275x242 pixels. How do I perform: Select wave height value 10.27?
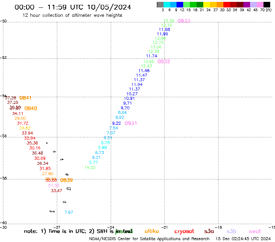[x=132, y=94]
